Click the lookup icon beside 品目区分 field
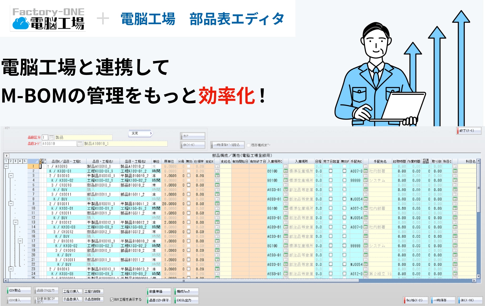 (51, 137)
